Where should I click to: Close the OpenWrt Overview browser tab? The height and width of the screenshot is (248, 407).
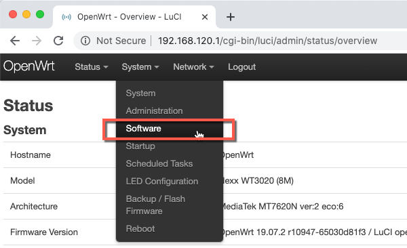tap(205, 17)
